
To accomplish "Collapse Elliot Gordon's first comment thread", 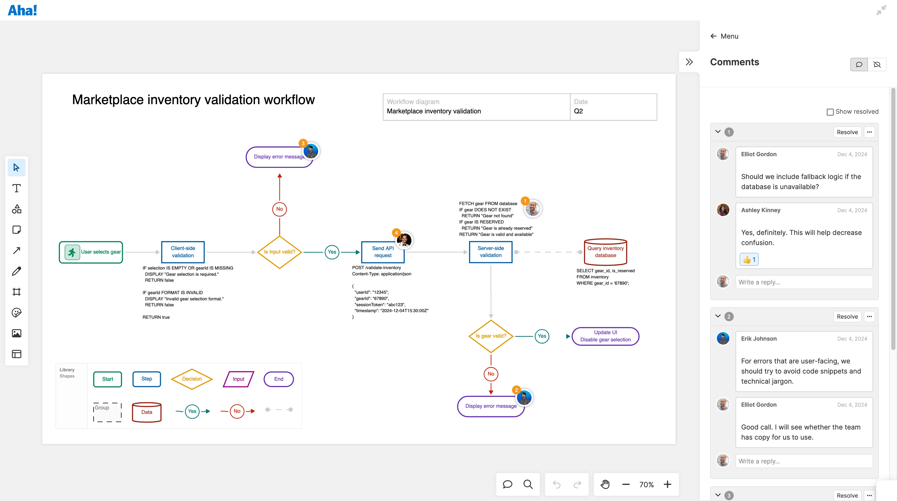I will (718, 132).
